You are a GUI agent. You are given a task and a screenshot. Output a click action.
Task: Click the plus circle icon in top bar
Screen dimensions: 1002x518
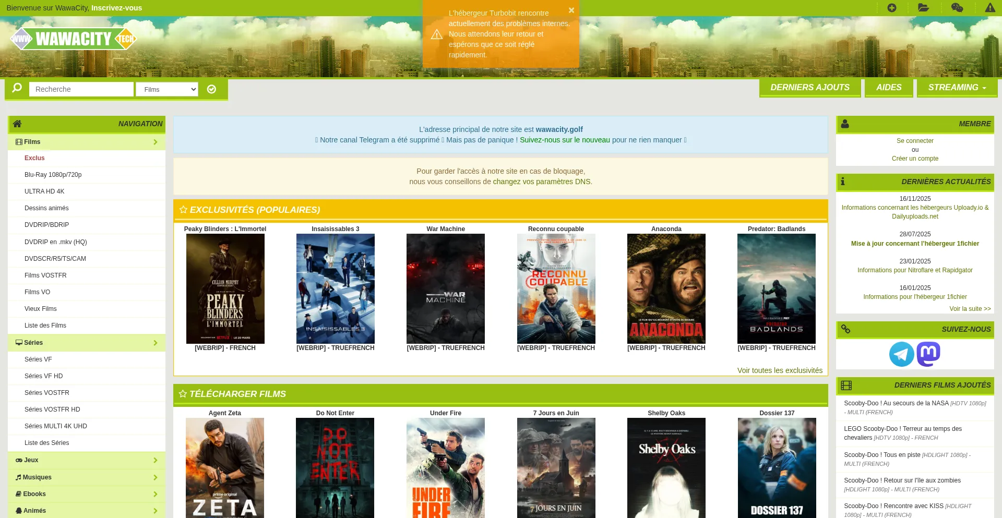(x=892, y=8)
